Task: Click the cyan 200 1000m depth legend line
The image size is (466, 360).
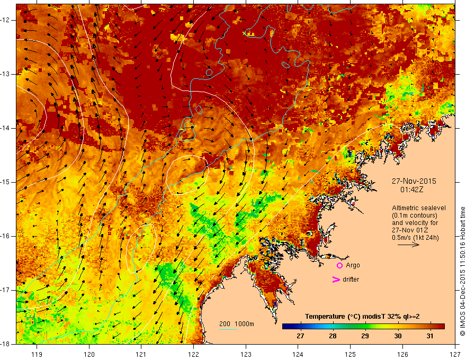Action: point(228,329)
